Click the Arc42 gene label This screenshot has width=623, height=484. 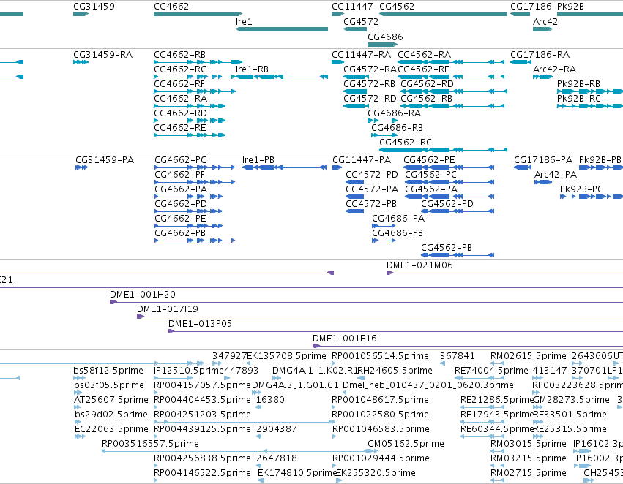pyautogui.click(x=545, y=22)
